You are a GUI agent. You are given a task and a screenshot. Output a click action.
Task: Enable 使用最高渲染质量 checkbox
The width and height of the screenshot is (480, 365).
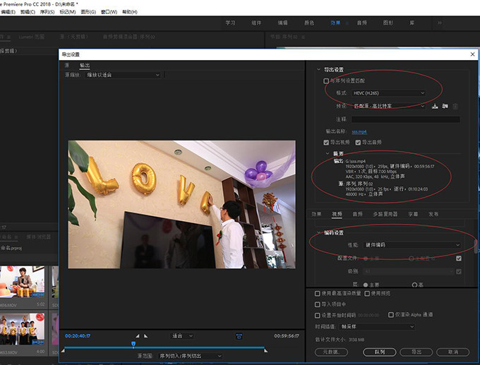pyautogui.click(x=318, y=294)
